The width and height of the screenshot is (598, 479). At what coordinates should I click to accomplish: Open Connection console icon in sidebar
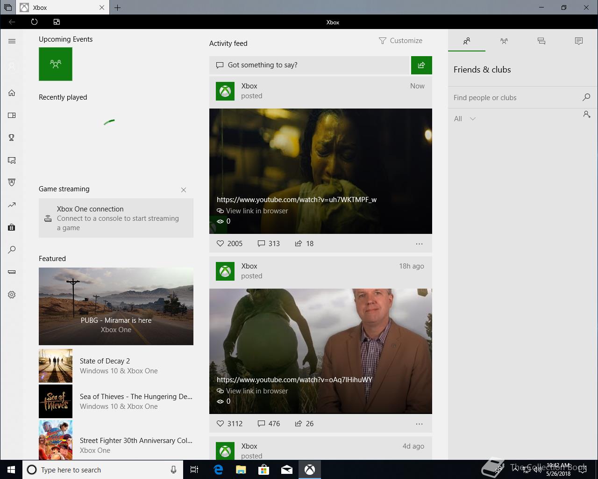[12, 272]
